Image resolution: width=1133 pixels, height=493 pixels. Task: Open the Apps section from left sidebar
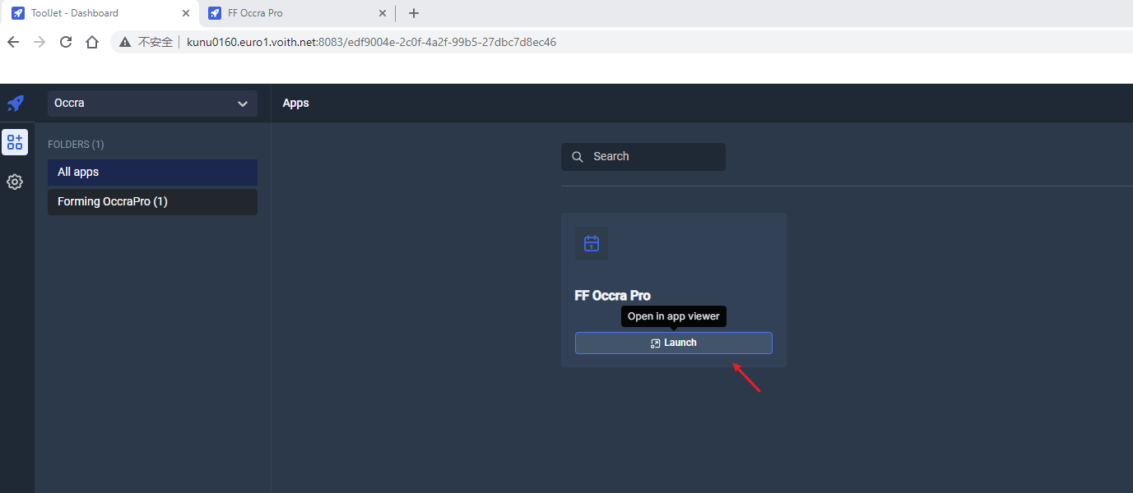pos(15,141)
